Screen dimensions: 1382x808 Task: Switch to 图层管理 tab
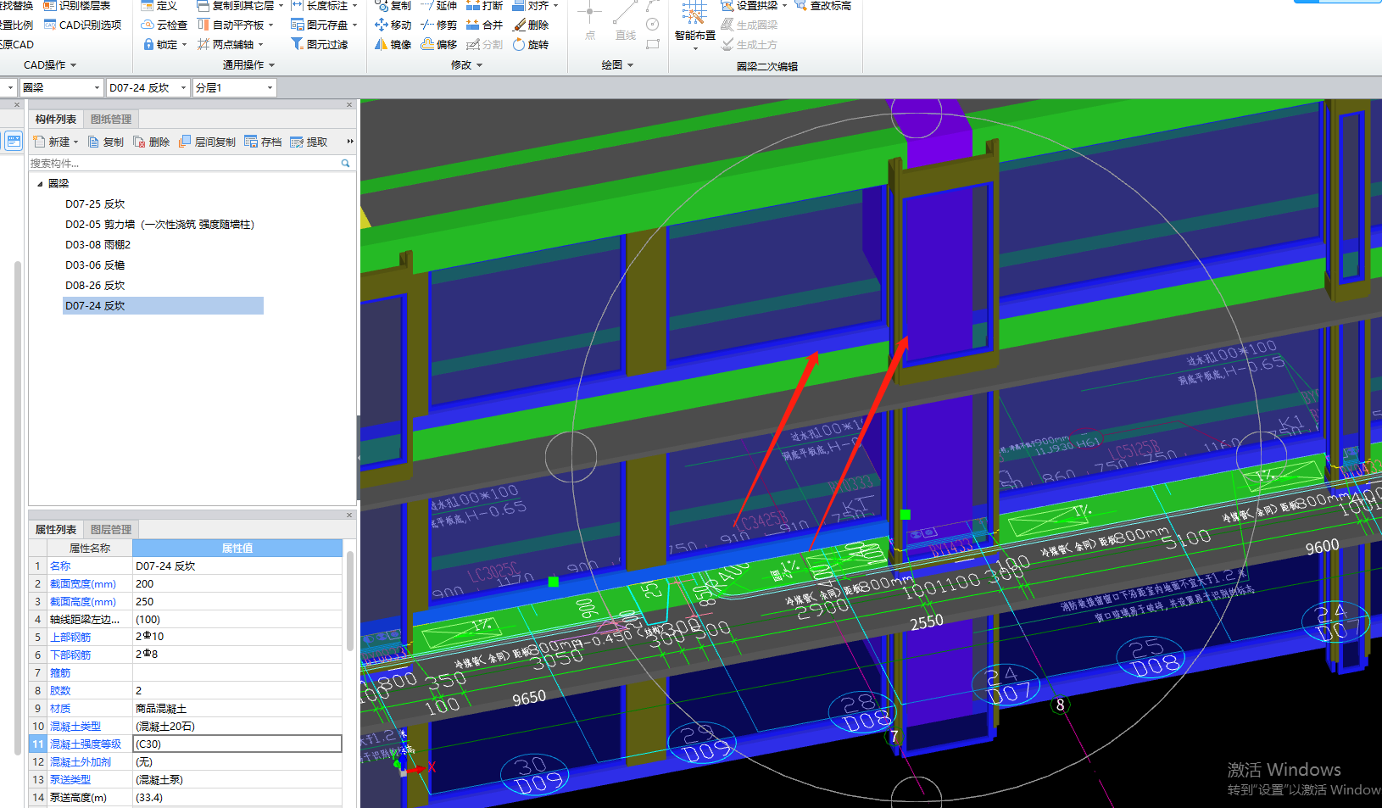111,529
